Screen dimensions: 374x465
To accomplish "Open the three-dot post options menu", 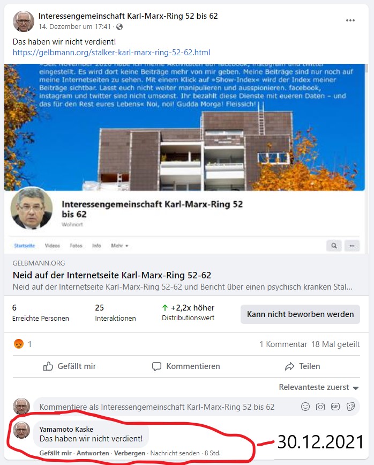I will click(350, 20).
